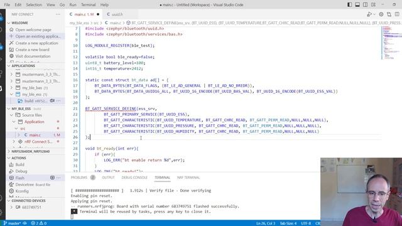
Task: Run the Debug action
Action: (x=21, y=171)
